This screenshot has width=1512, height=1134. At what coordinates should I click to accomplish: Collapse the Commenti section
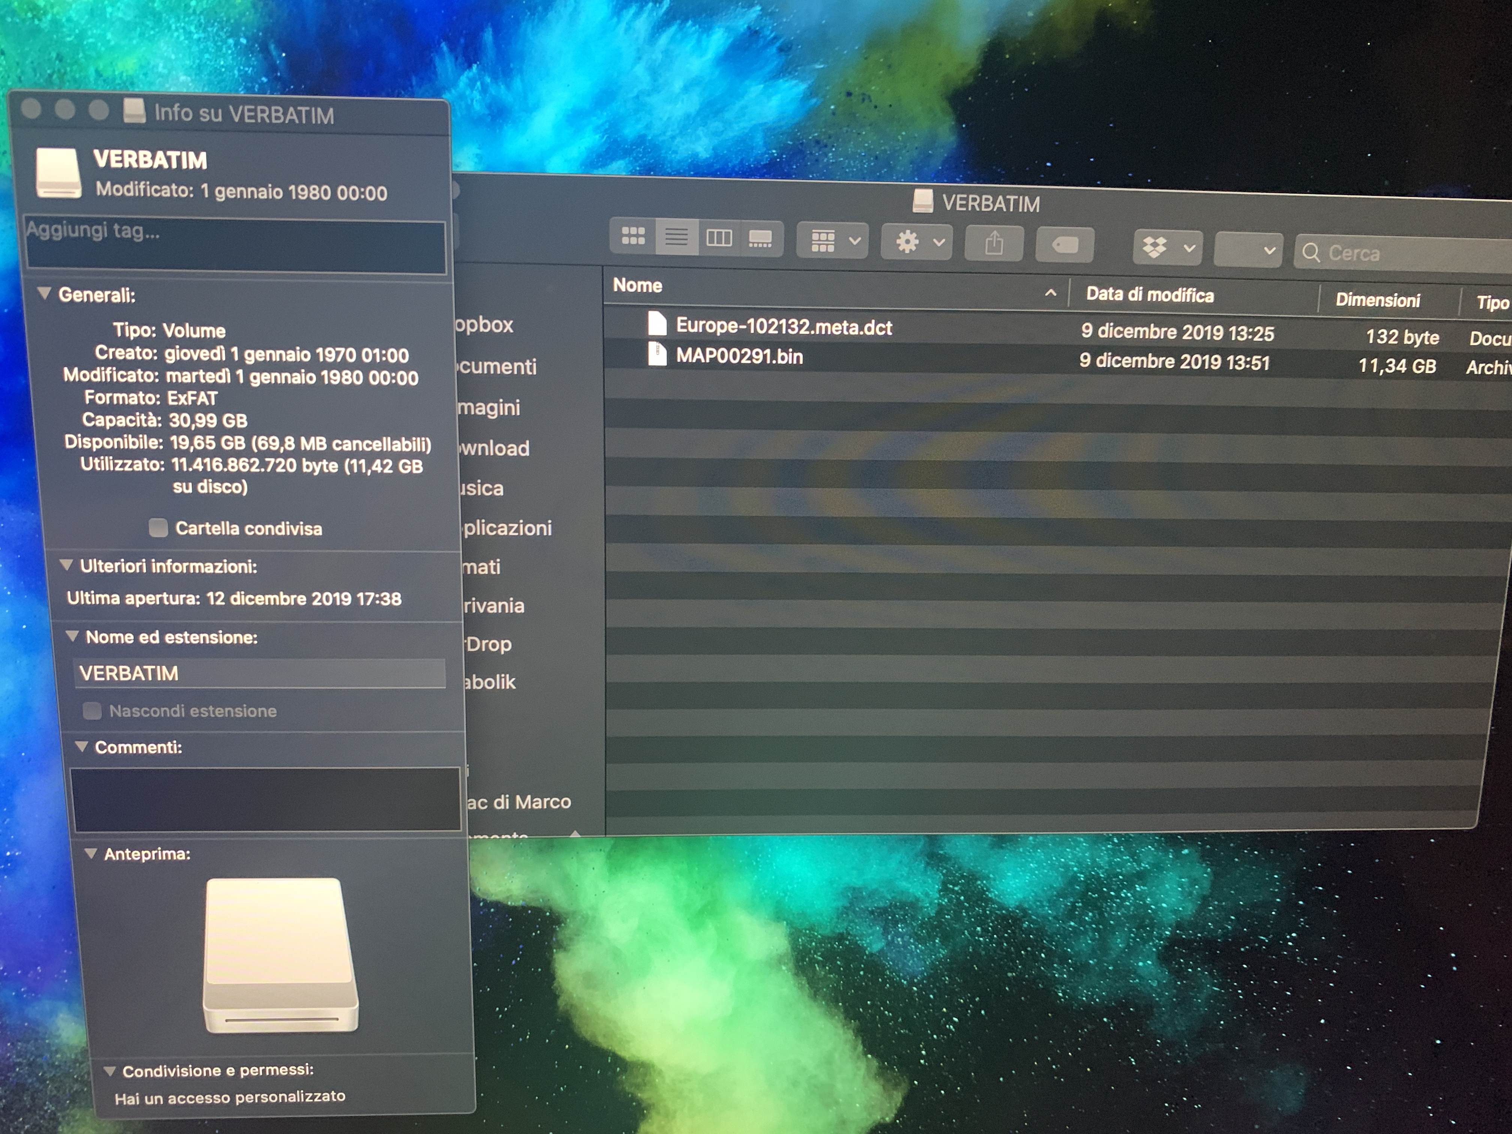[82, 746]
